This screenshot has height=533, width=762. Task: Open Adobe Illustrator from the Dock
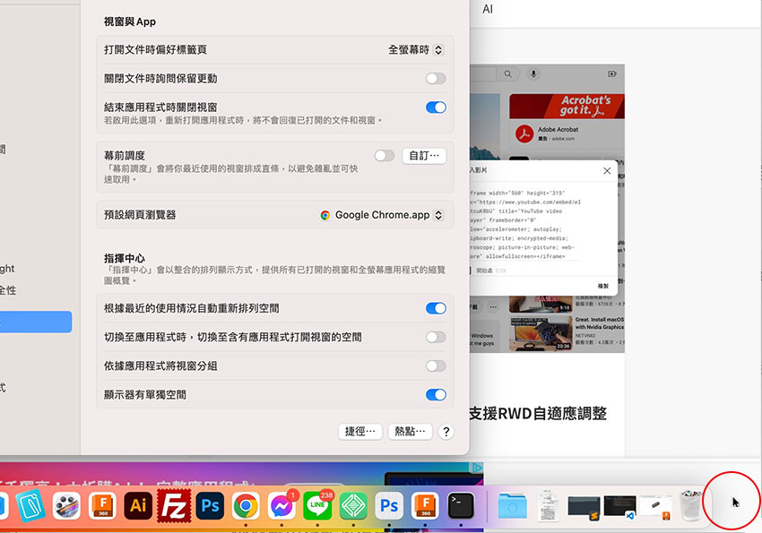point(137,506)
